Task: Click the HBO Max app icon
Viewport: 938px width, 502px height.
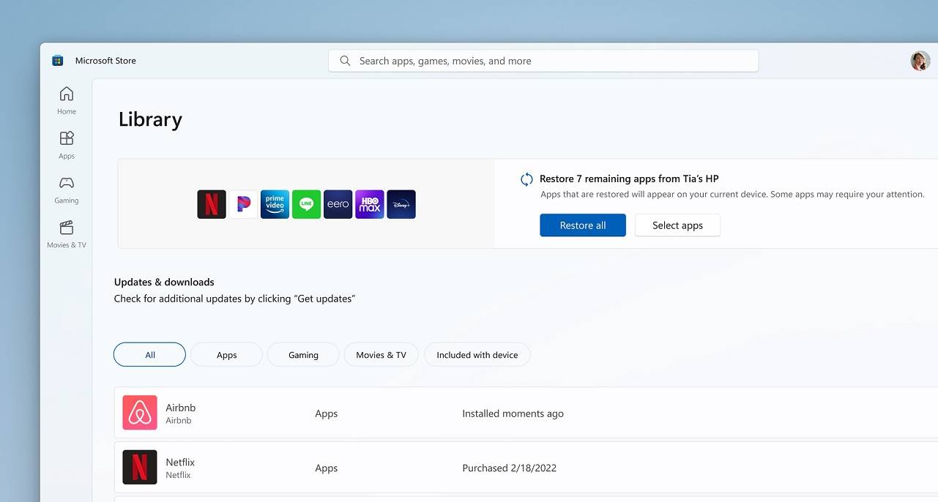Action: pyautogui.click(x=369, y=204)
